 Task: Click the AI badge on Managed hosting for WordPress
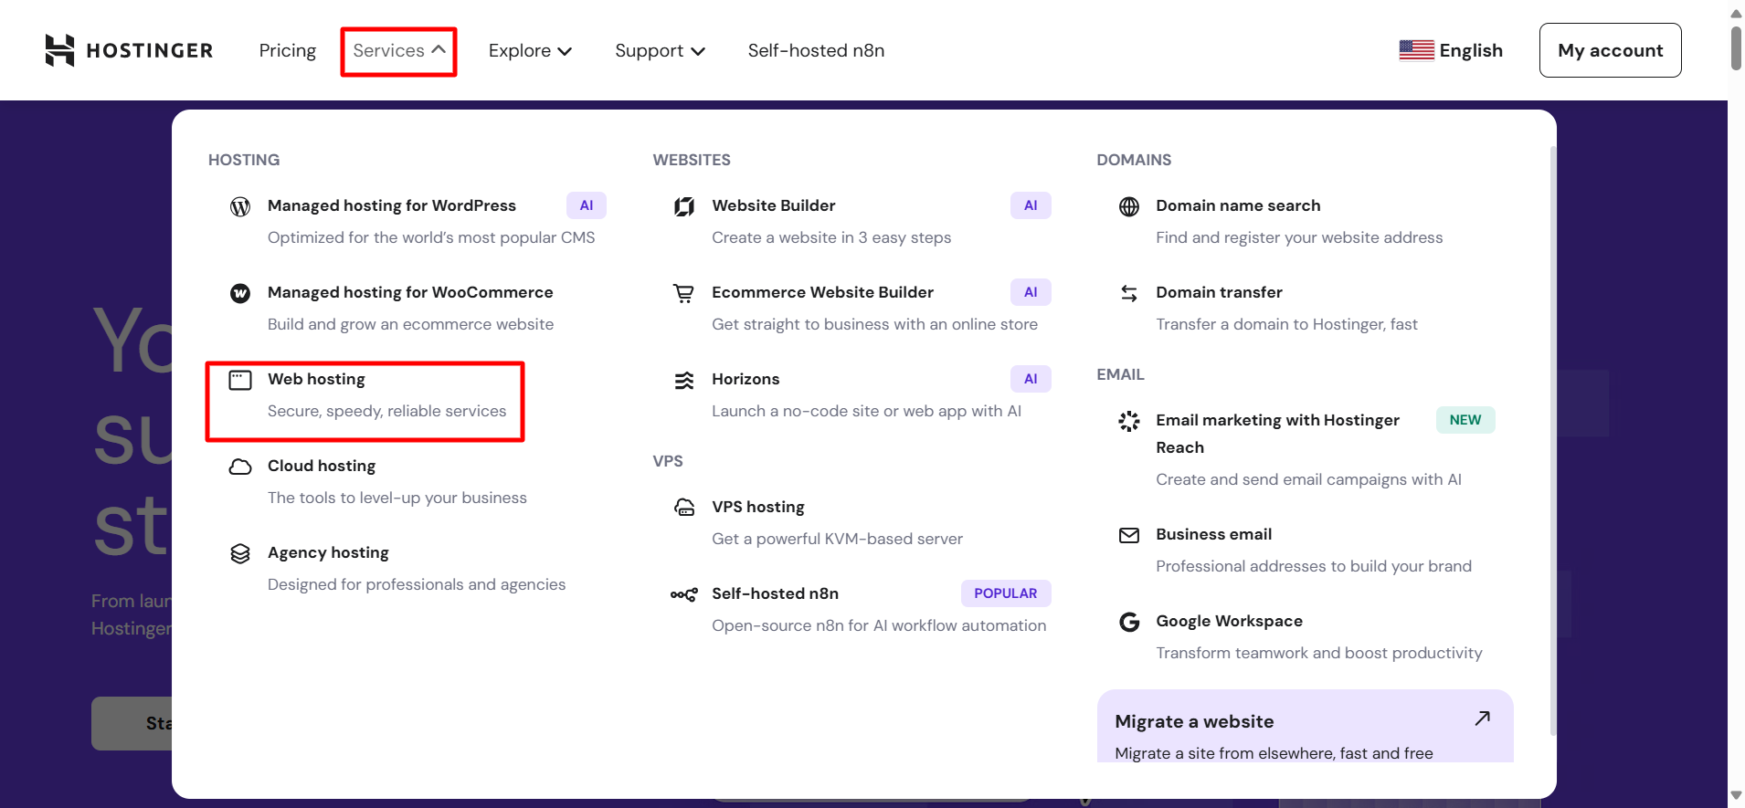(587, 205)
